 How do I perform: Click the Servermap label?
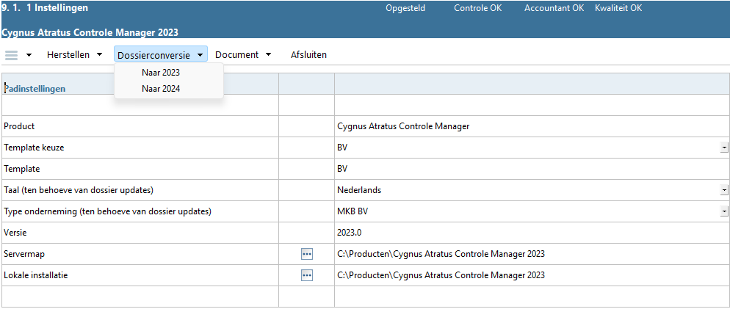point(24,254)
